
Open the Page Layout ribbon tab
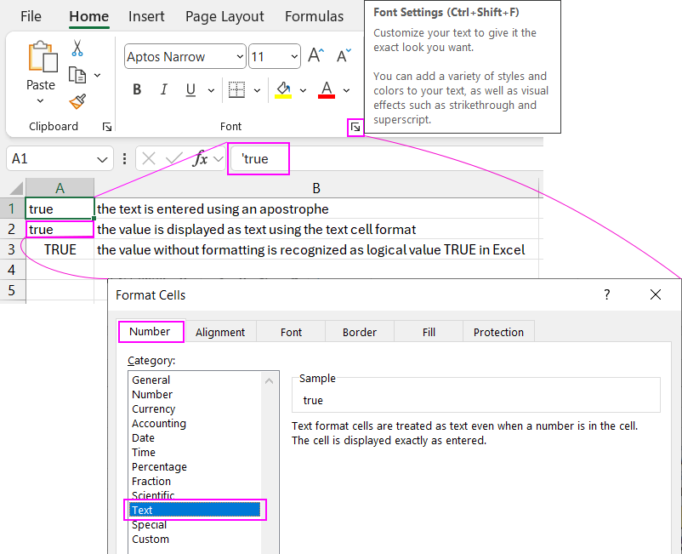pyautogui.click(x=224, y=17)
